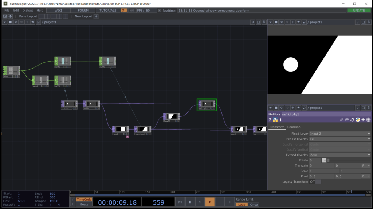The image size is (373, 209).
Task: Click the concentric circles target icon
Action: click(x=368, y=120)
